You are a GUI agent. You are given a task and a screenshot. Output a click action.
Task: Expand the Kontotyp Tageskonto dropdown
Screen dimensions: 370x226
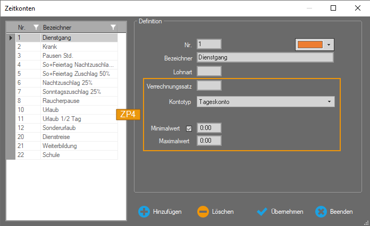[329, 101]
